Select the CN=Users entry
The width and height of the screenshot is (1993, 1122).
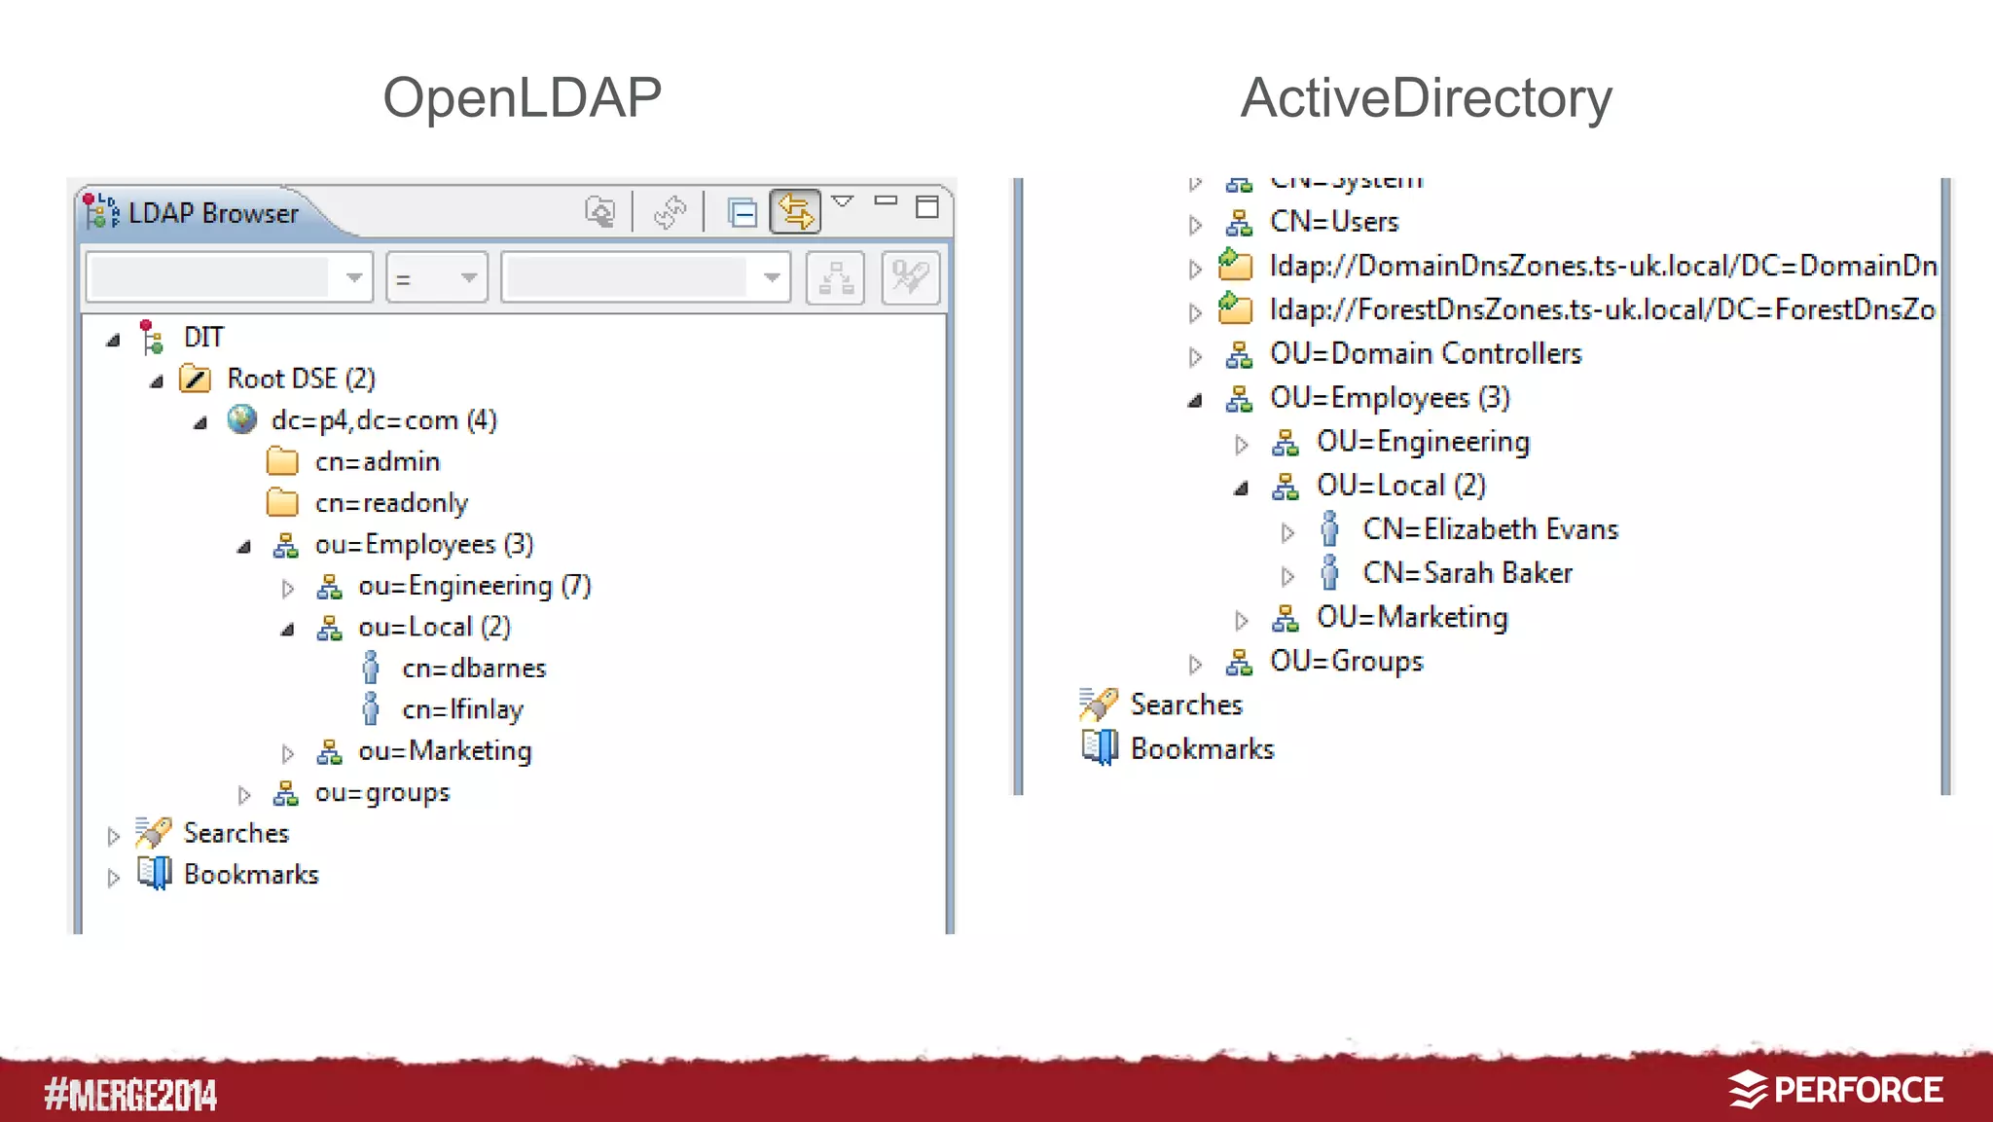[1334, 222]
